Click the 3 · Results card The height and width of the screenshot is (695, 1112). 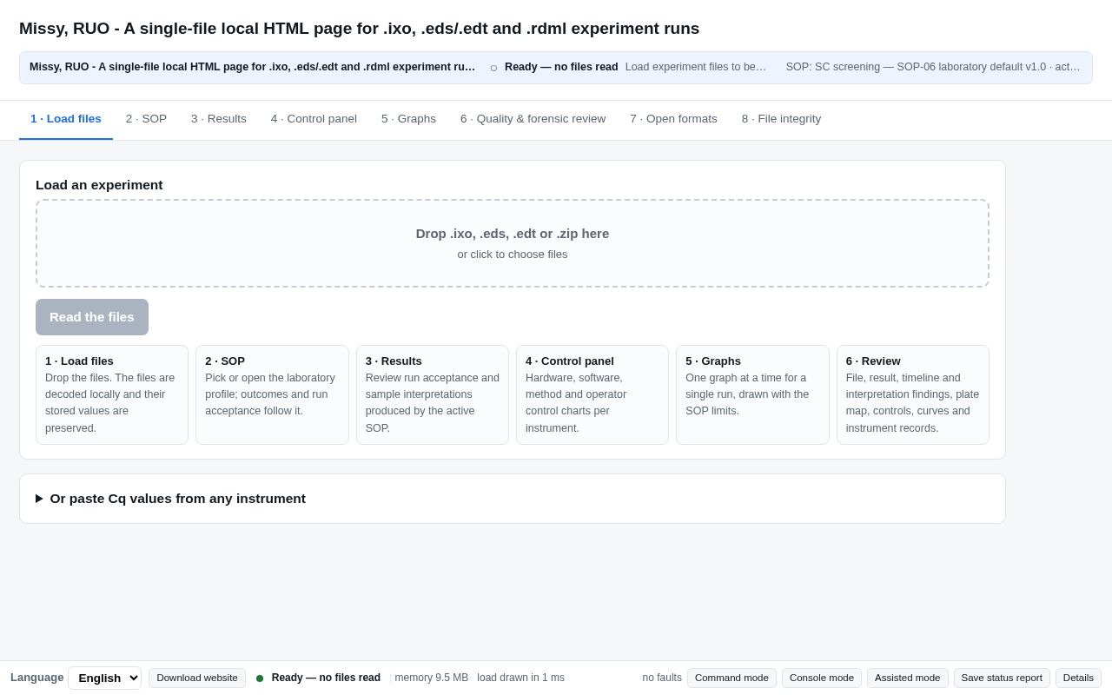[x=433, y=395]
